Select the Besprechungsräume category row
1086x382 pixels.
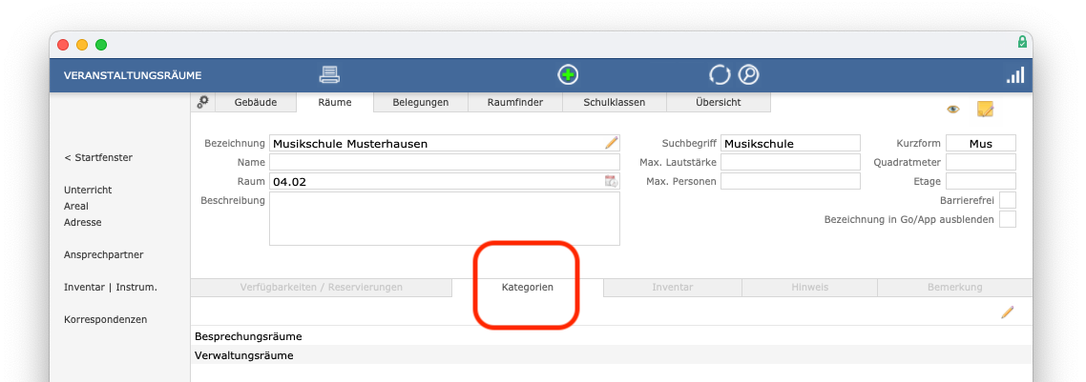pyautogui.click(x=611, y=336)
